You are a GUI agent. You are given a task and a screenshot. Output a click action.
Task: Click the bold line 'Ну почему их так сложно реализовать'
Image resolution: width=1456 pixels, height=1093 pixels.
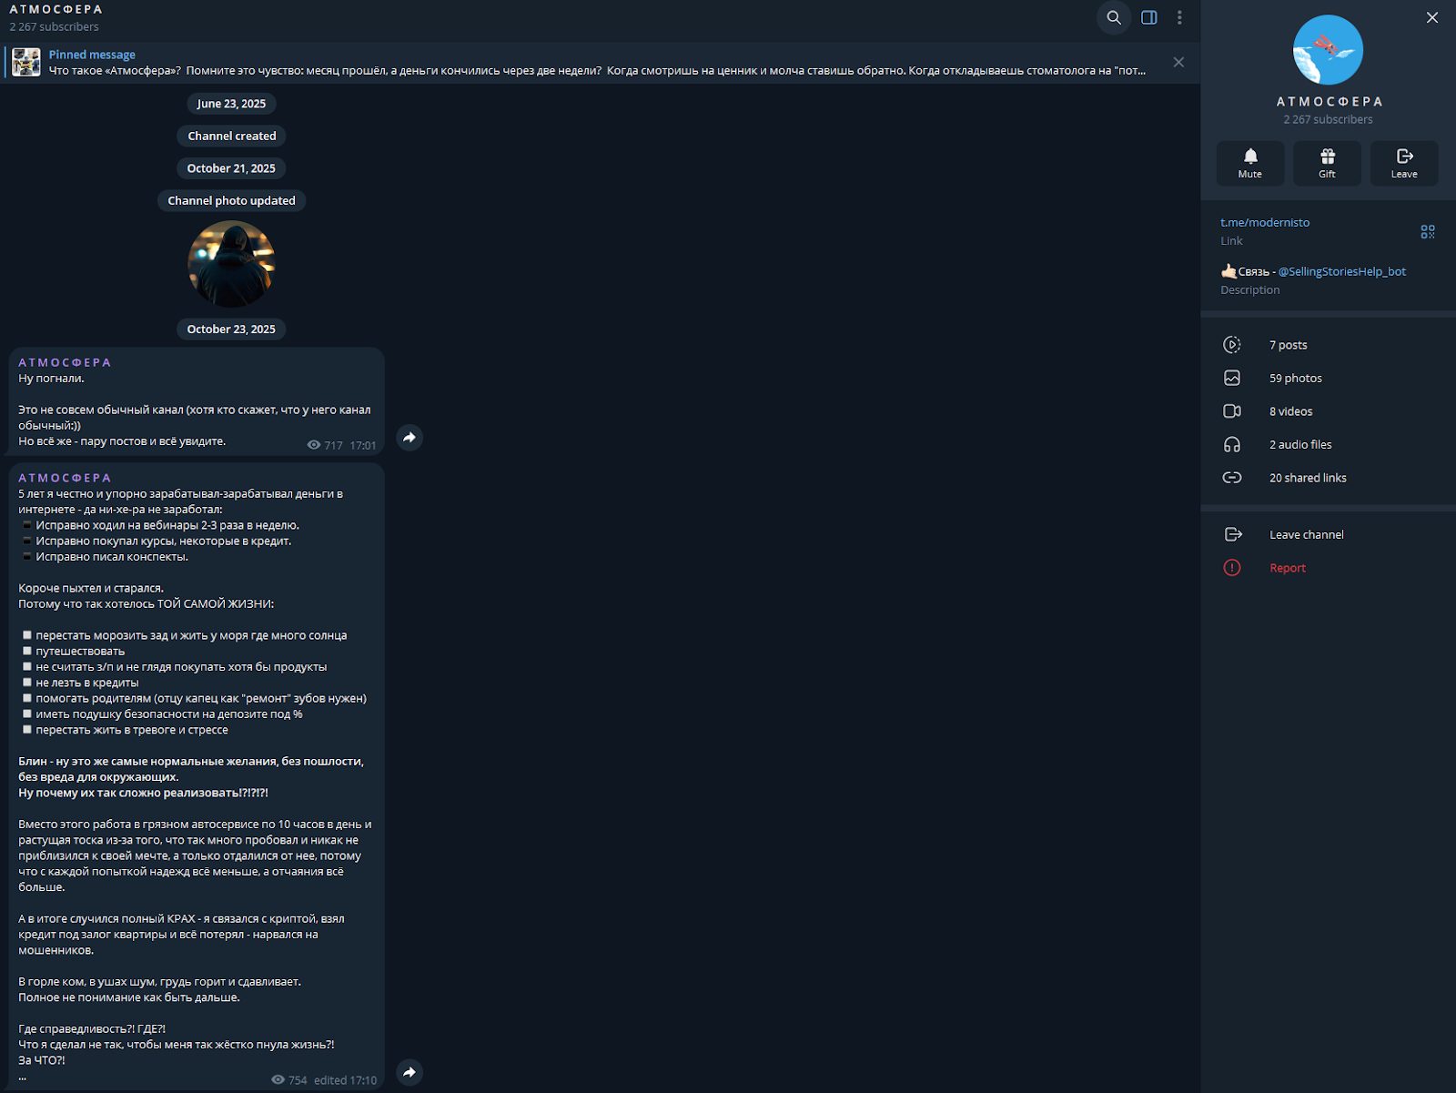tap(143, 793)
